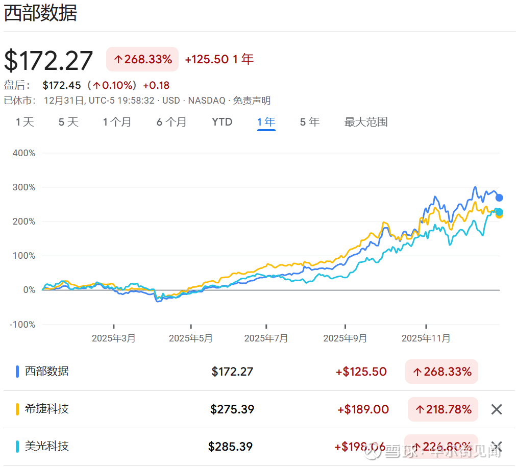The image size is (516, 467).
Task: Click the blue endpoint dot on chart
Action: click(x=499, y=198)
